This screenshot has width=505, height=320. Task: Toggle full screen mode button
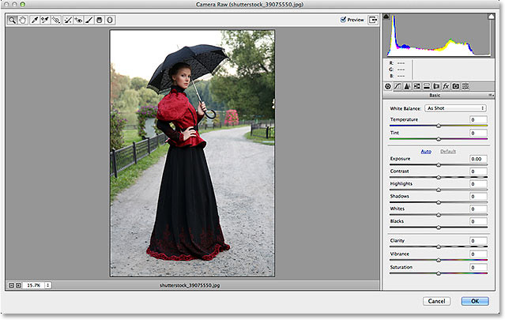point(373,20)
